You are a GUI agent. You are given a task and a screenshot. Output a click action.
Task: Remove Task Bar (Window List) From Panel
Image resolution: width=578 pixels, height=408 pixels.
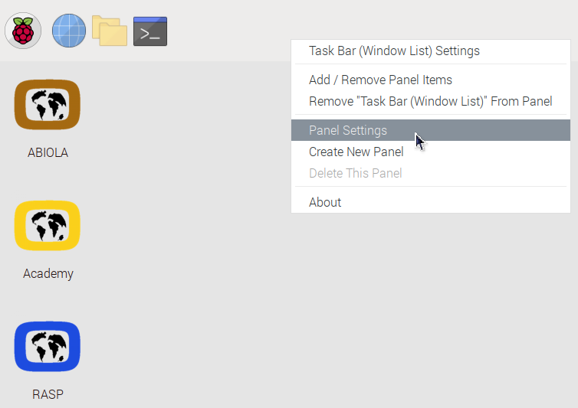click(431, 101)
